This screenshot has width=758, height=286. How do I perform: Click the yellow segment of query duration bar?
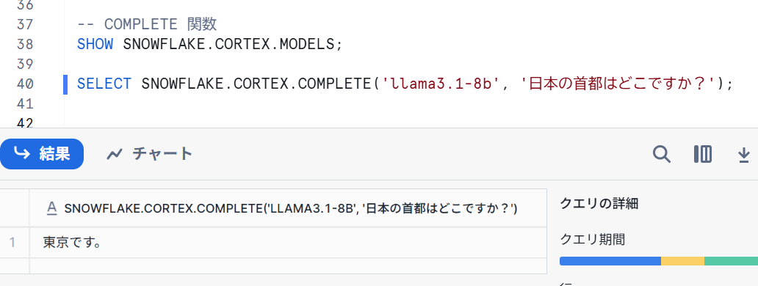[682, 261]
